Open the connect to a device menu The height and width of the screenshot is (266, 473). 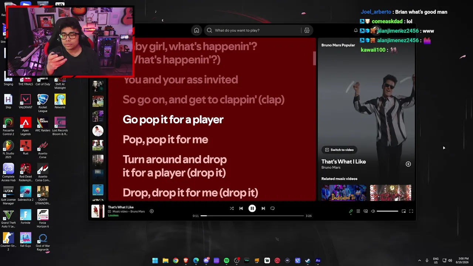365,211
